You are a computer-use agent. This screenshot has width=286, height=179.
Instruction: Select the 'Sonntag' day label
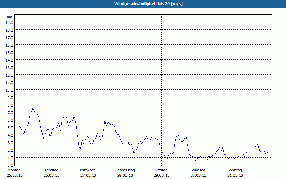(235, 170)
